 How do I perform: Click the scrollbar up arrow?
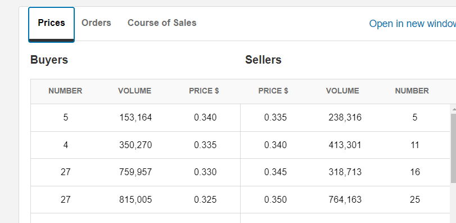453,109
